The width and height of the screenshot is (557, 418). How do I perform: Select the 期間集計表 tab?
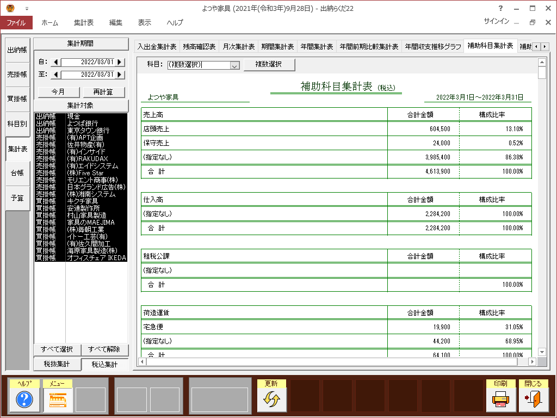click(x=278, y=47)
